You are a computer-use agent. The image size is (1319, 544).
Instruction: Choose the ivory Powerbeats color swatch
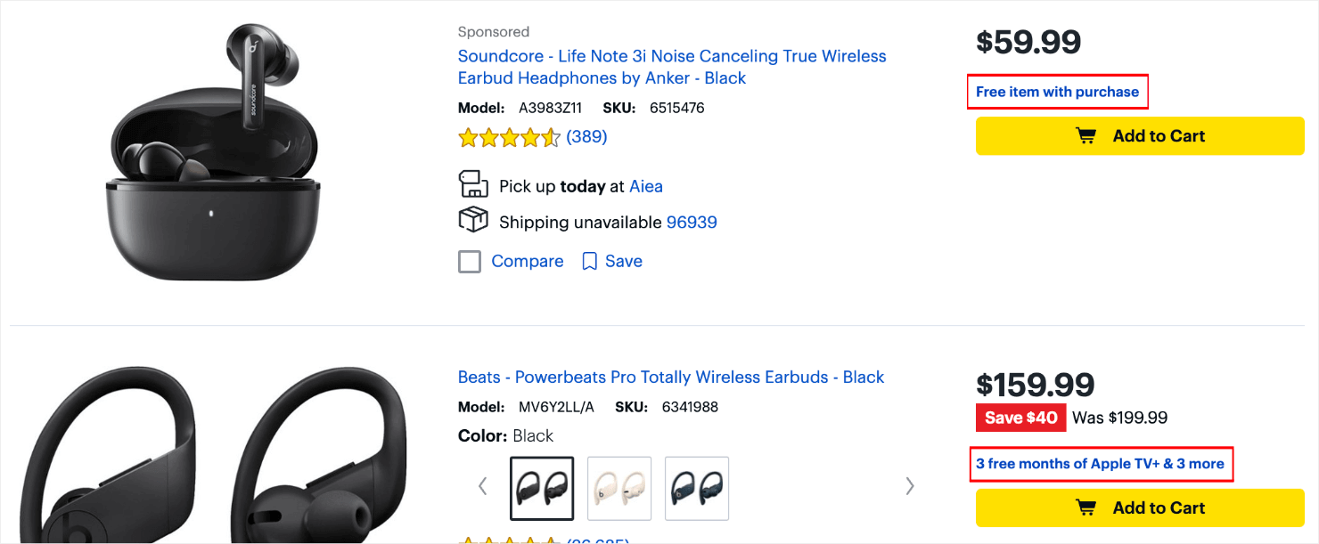tap(619, 488)
